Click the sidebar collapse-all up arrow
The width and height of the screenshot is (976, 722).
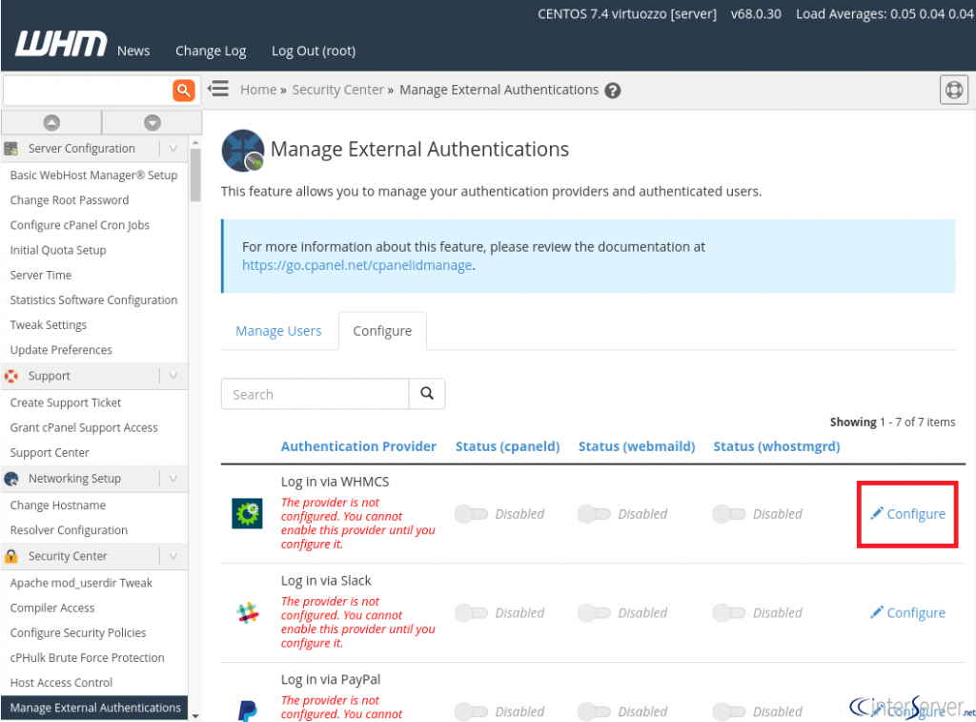51,123
